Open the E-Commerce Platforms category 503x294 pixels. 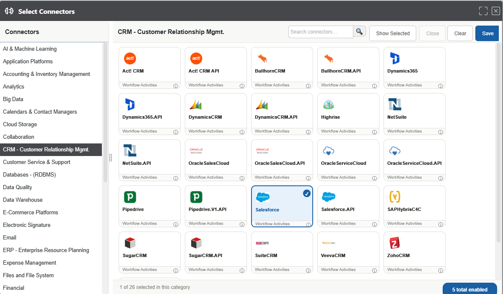[x=51, y=213]
